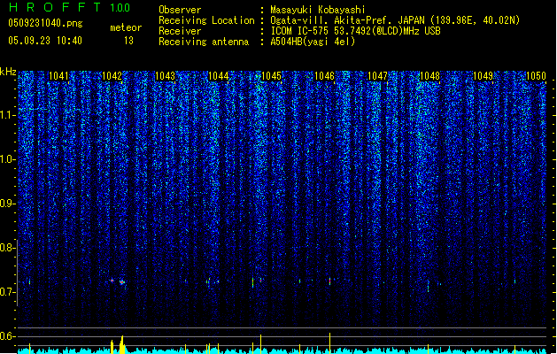Click the 1047 time marker

point(377,76)
